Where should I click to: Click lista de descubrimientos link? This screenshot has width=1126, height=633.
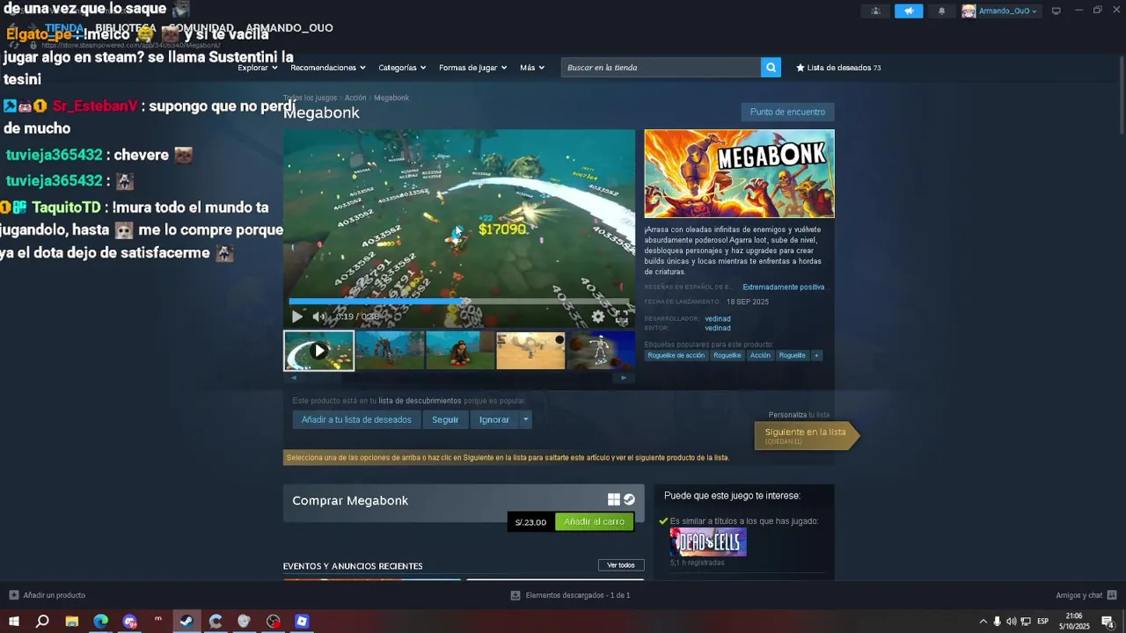click(420, 401)
